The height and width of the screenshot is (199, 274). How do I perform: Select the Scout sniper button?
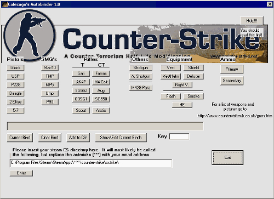click(x=81, y=110)
